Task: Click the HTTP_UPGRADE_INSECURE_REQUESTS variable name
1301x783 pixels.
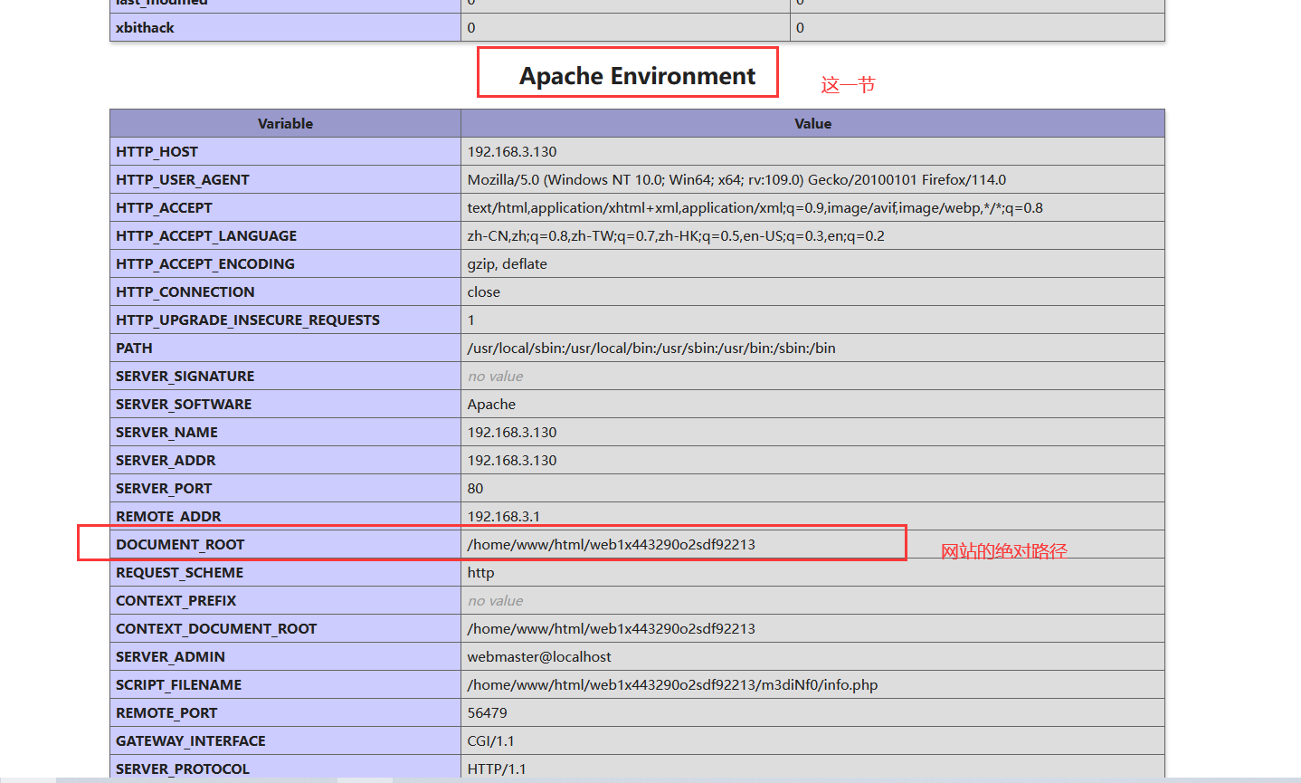Action: coord(248,320)
